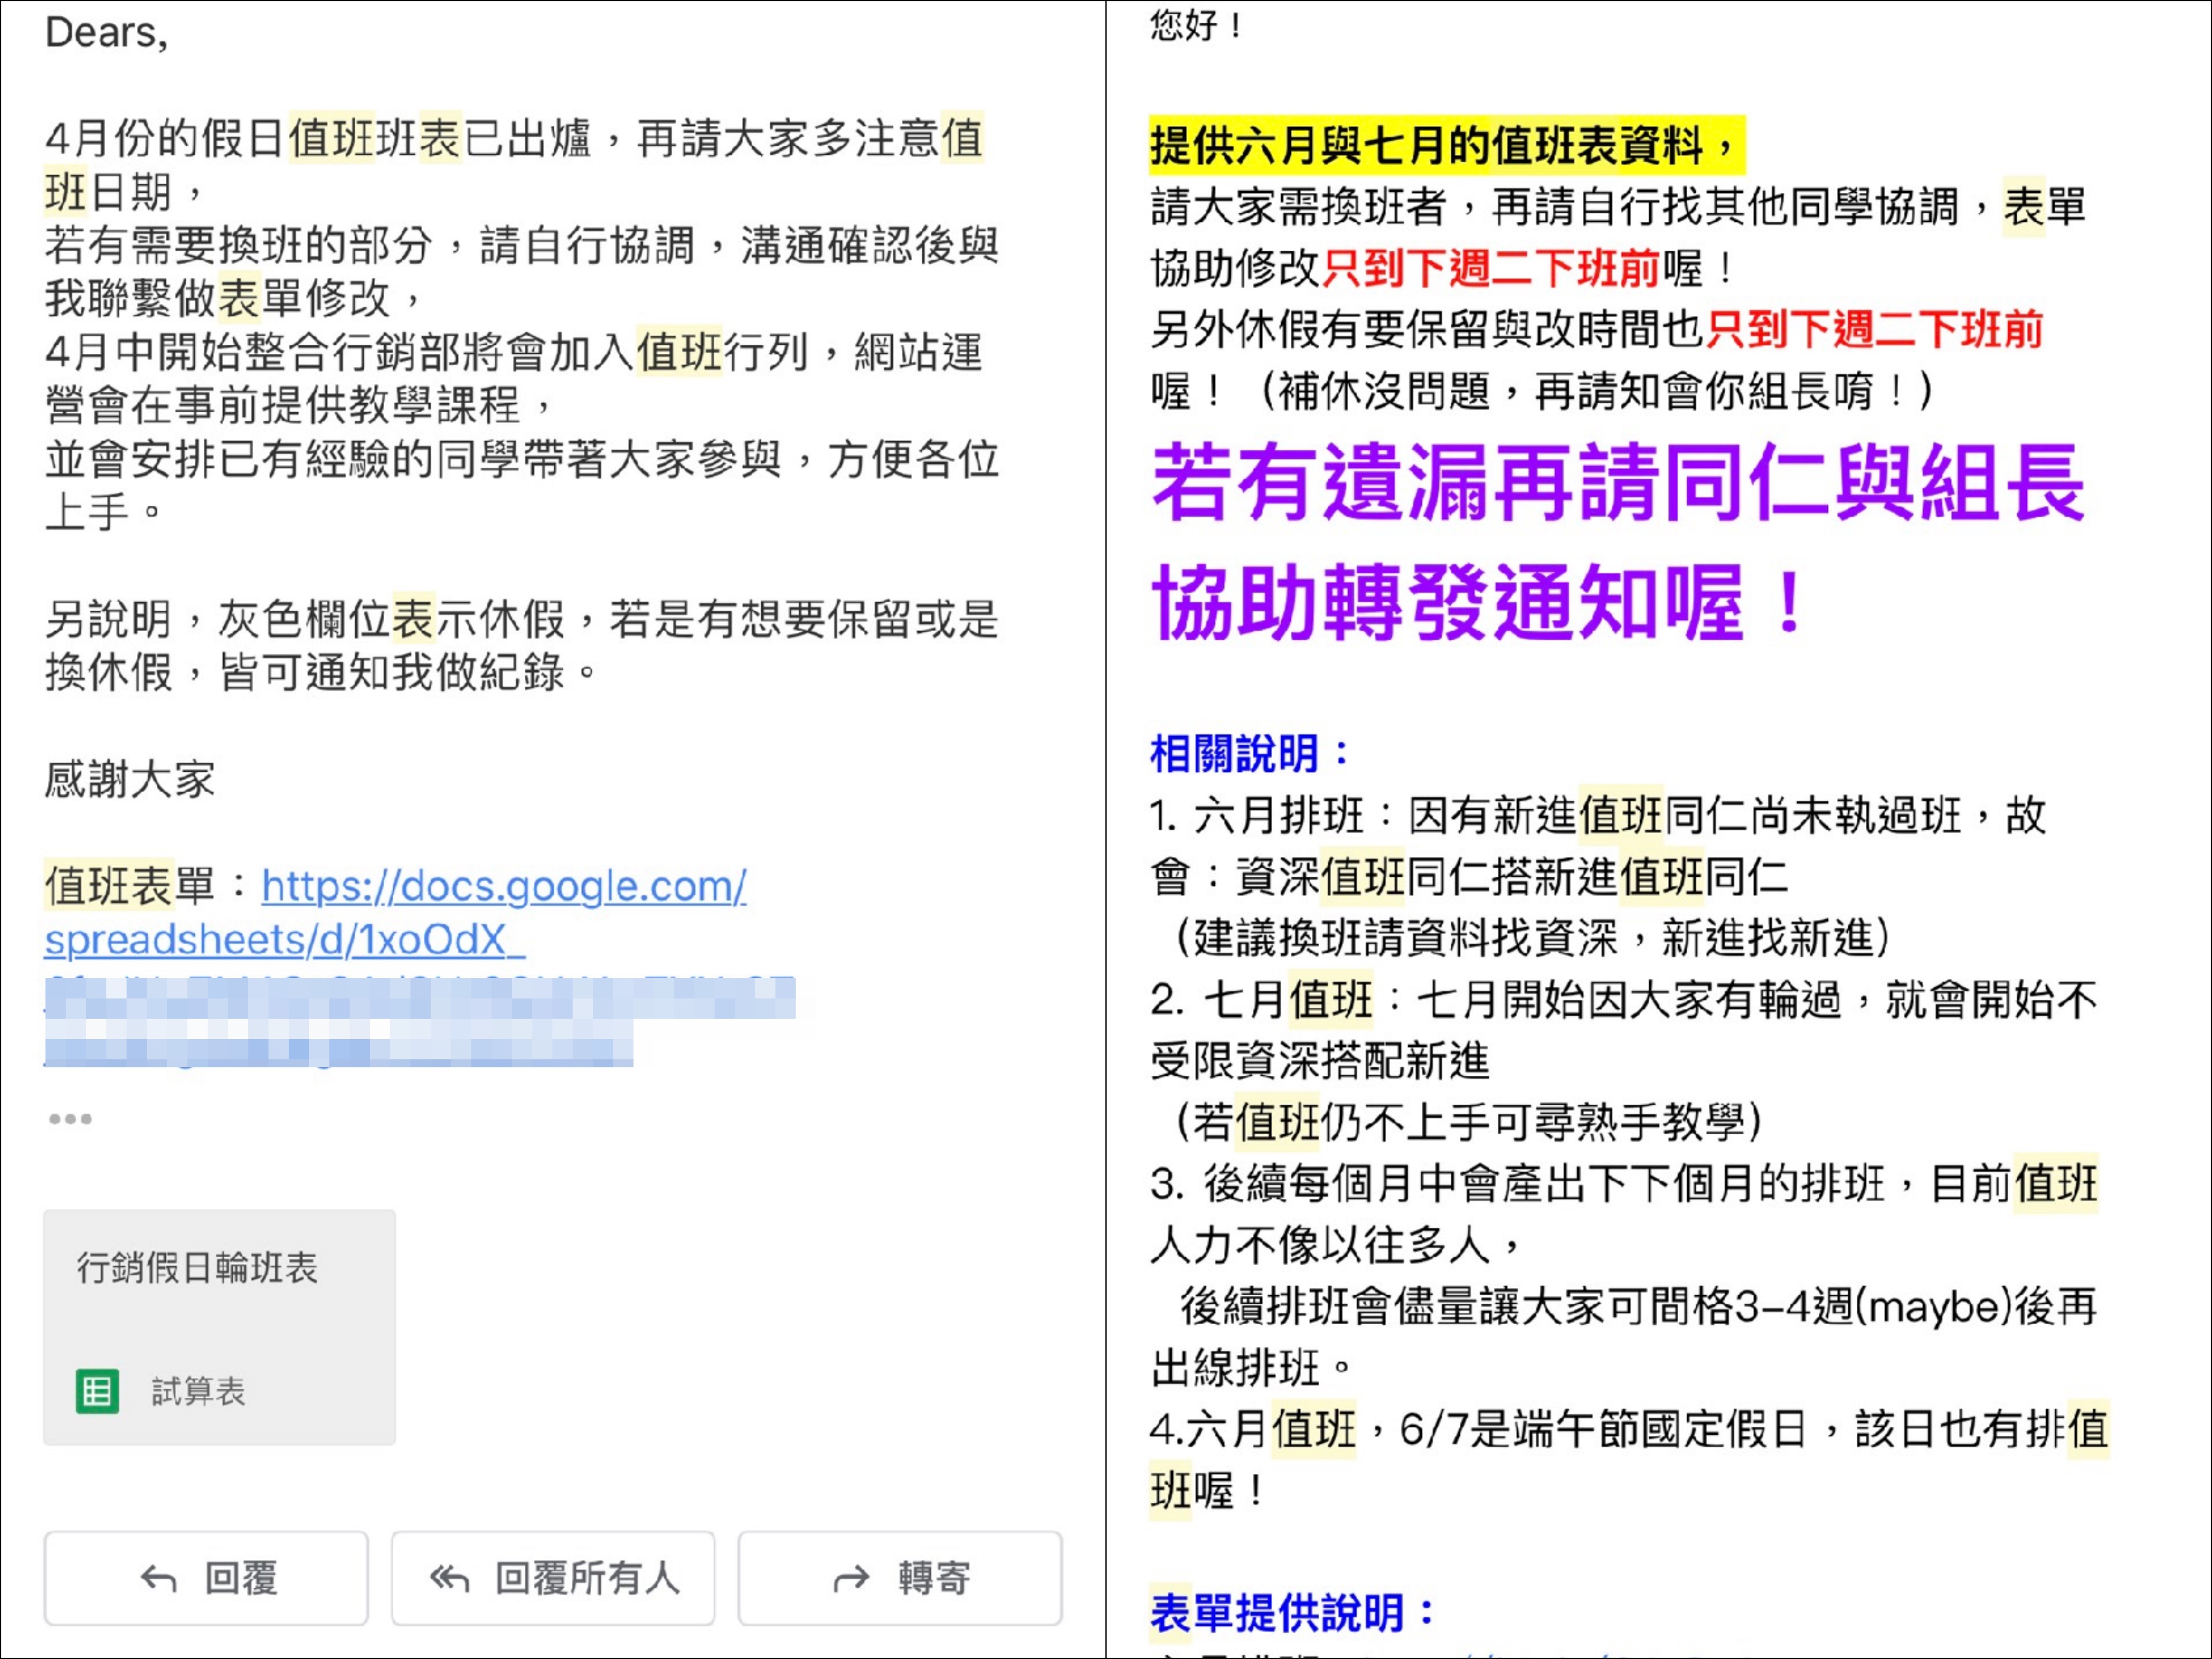Image resolution: width=2212 pixels, height=1659 pixels.
Task: Click the 值班表單： label
Action: [147, 886]
